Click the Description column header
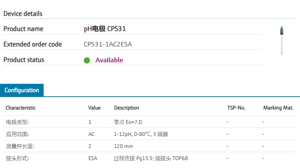This screenshot has width=300, height=168. (126, 108)
